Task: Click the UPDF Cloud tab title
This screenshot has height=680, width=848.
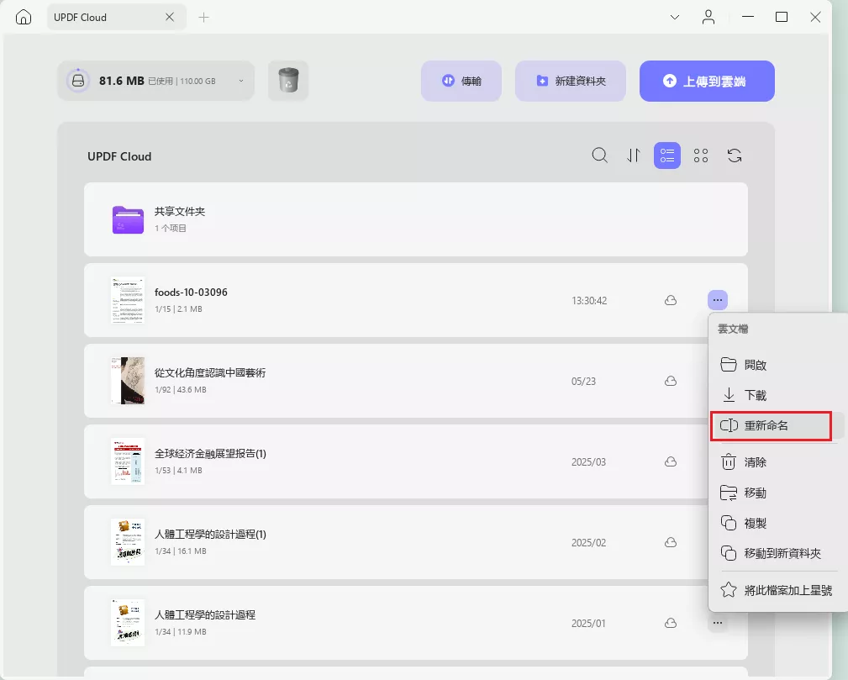Action: pos(80,18)
